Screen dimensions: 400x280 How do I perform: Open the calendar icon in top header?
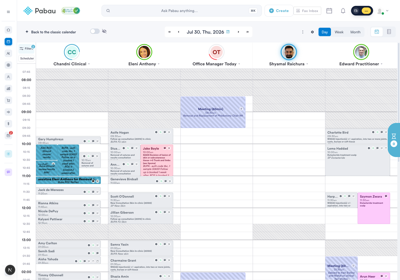(x=329, y=11)
